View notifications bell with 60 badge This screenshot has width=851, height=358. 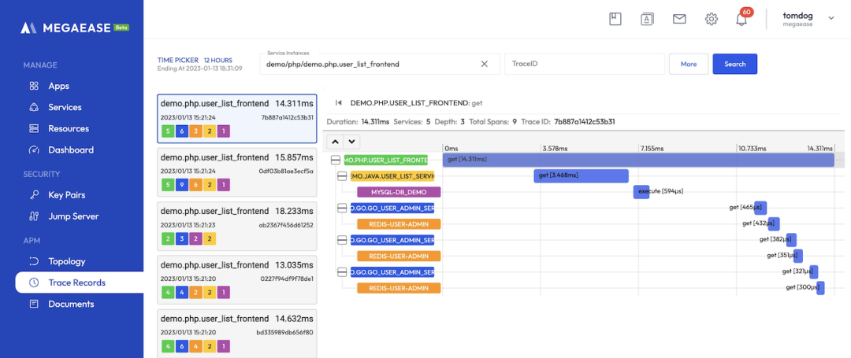click(x=741, y=19)
